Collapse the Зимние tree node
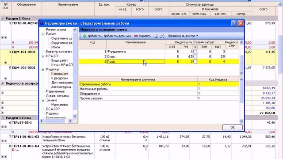The width and height of the screenshot is (283, 159). 43,100
